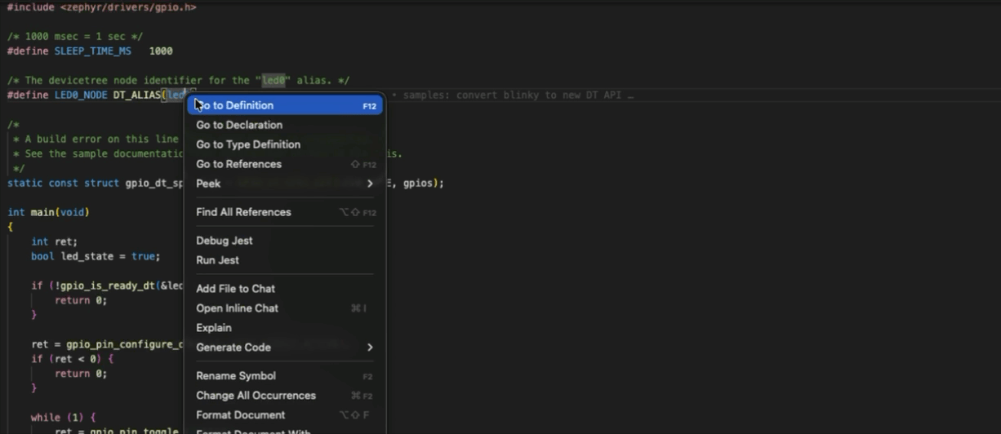Click SLEEP_TIME_MS macro name in define line
This screenshot has height=434, width=1001.
click(x=93, y=51)
